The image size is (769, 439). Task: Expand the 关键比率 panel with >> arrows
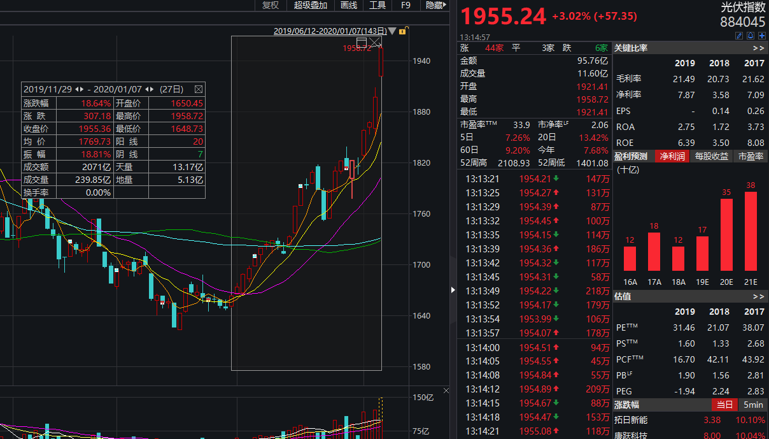[758, 48]
